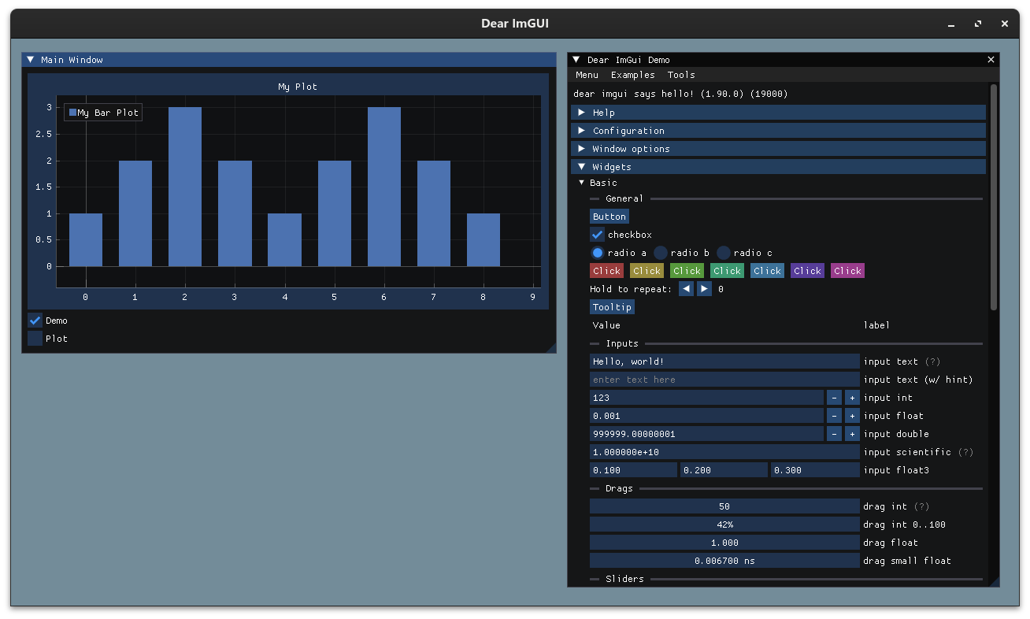Click the My Bar Plot legend swatch

tap(72, 113)
